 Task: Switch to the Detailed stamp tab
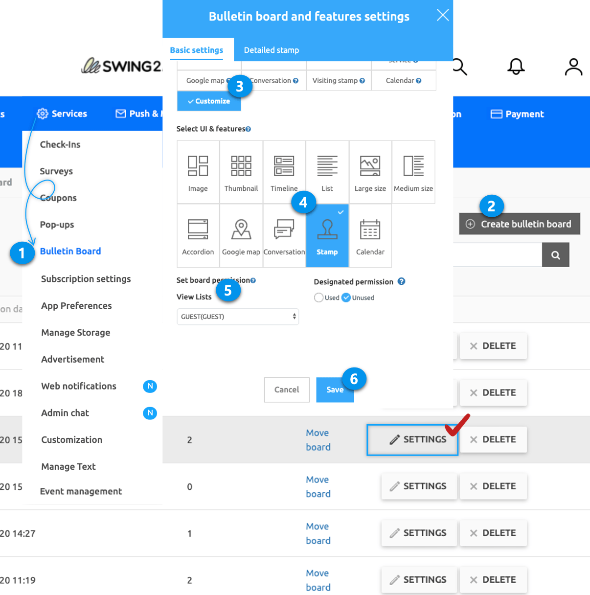coord(272,50)
